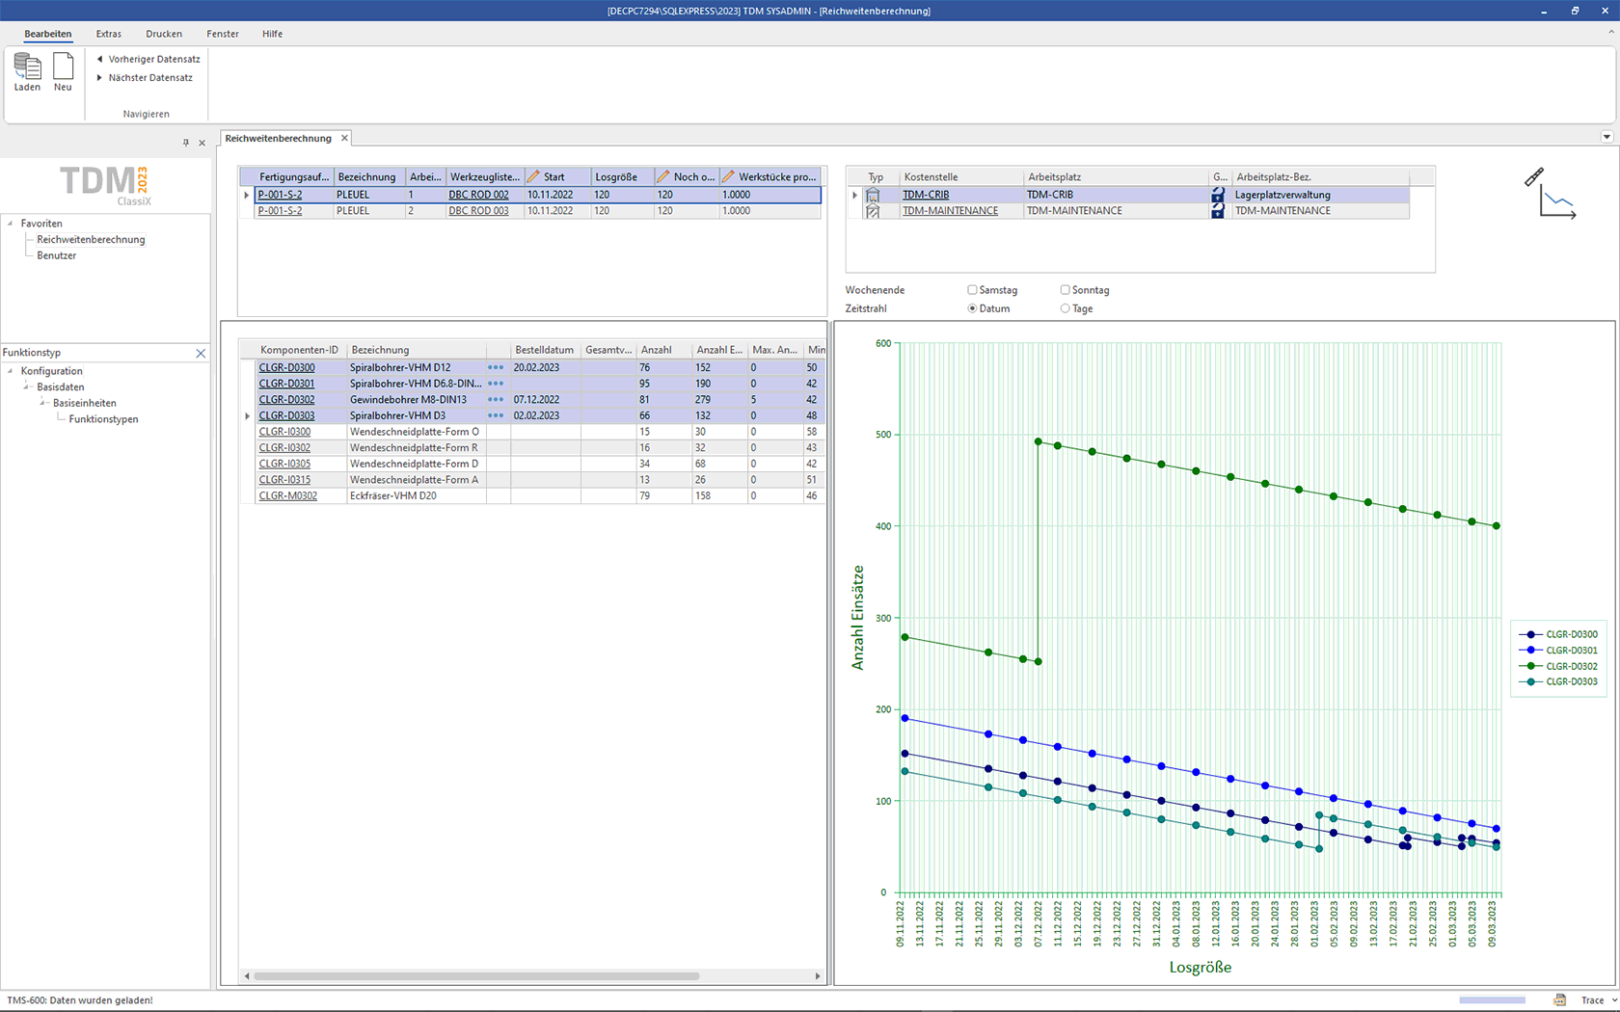Click the status bar log icon near Trace
Screen dimensions: 1620x1012
(x=1559, y=1000)
